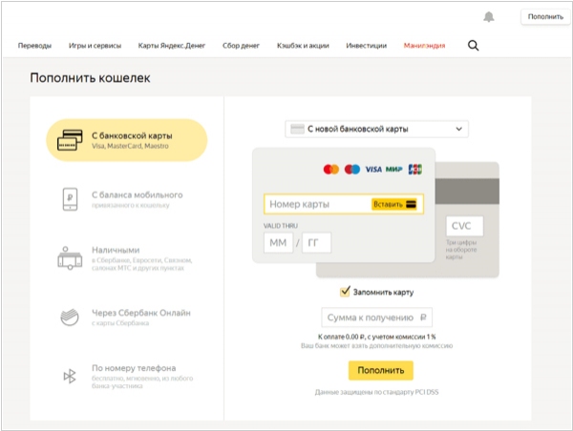Click the Пополнить кошелек heading
The width and height of the screenshot is (573, 431).
click(x=90, y=78)
